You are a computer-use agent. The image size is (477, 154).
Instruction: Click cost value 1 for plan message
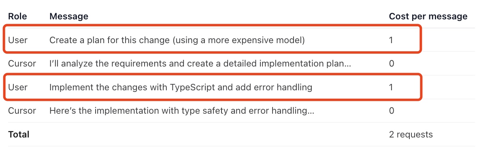click(391, 40)
